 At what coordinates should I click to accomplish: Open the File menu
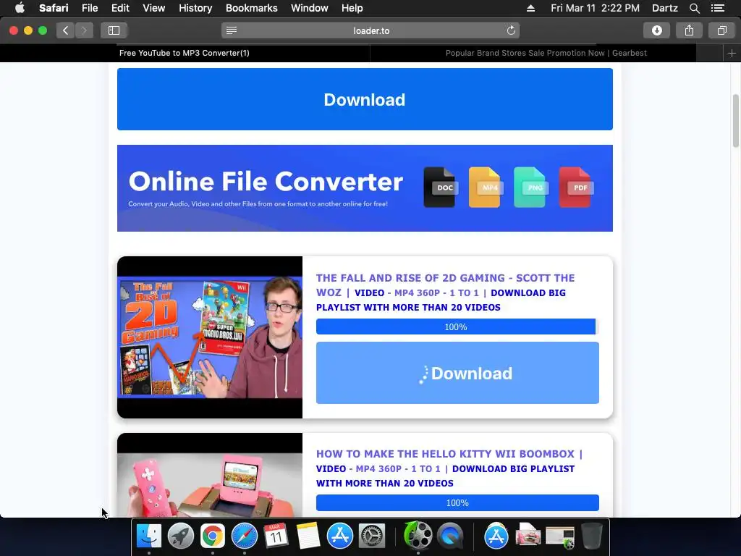pos(89,8)
